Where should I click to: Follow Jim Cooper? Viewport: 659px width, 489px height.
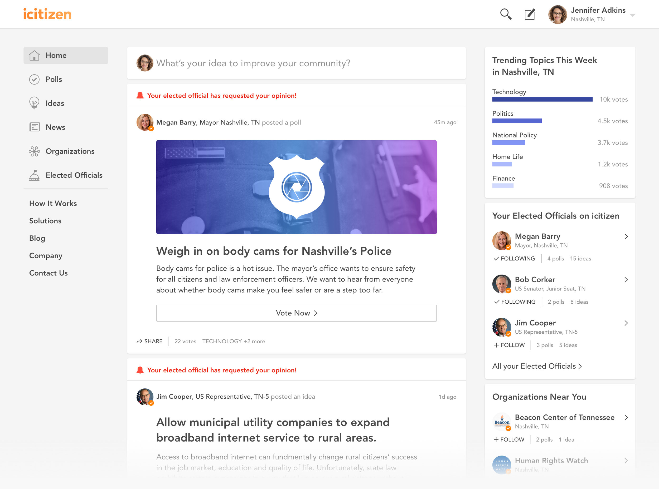pos(509,345)
